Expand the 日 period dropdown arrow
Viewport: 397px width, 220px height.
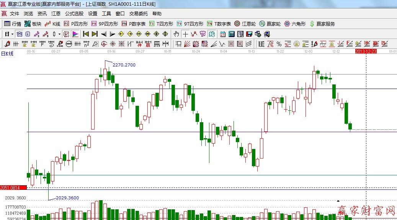coord(12,34)
